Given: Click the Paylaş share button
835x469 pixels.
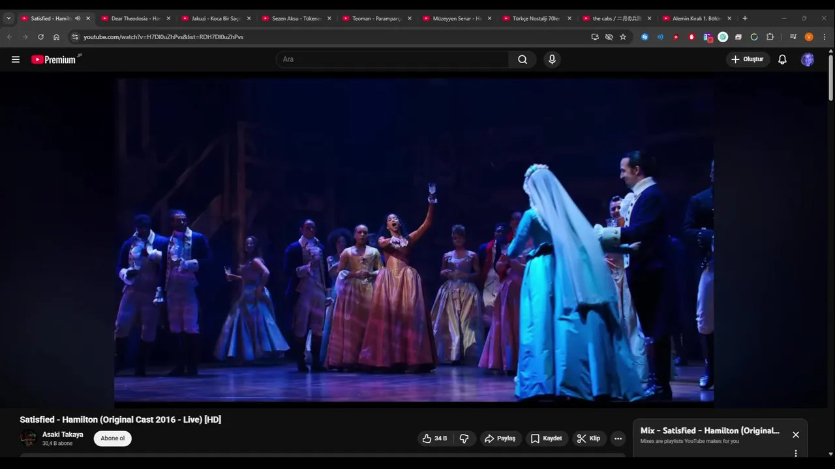Looking at the screenshot, I should (x=500, y=438).
